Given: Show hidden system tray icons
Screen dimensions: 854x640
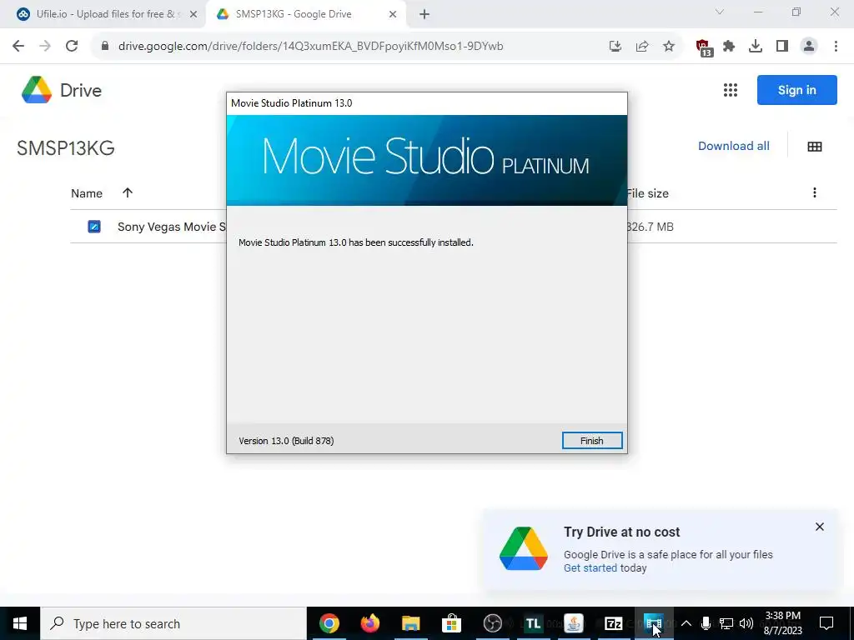Looking at the screenshot, I should [686, 623].
